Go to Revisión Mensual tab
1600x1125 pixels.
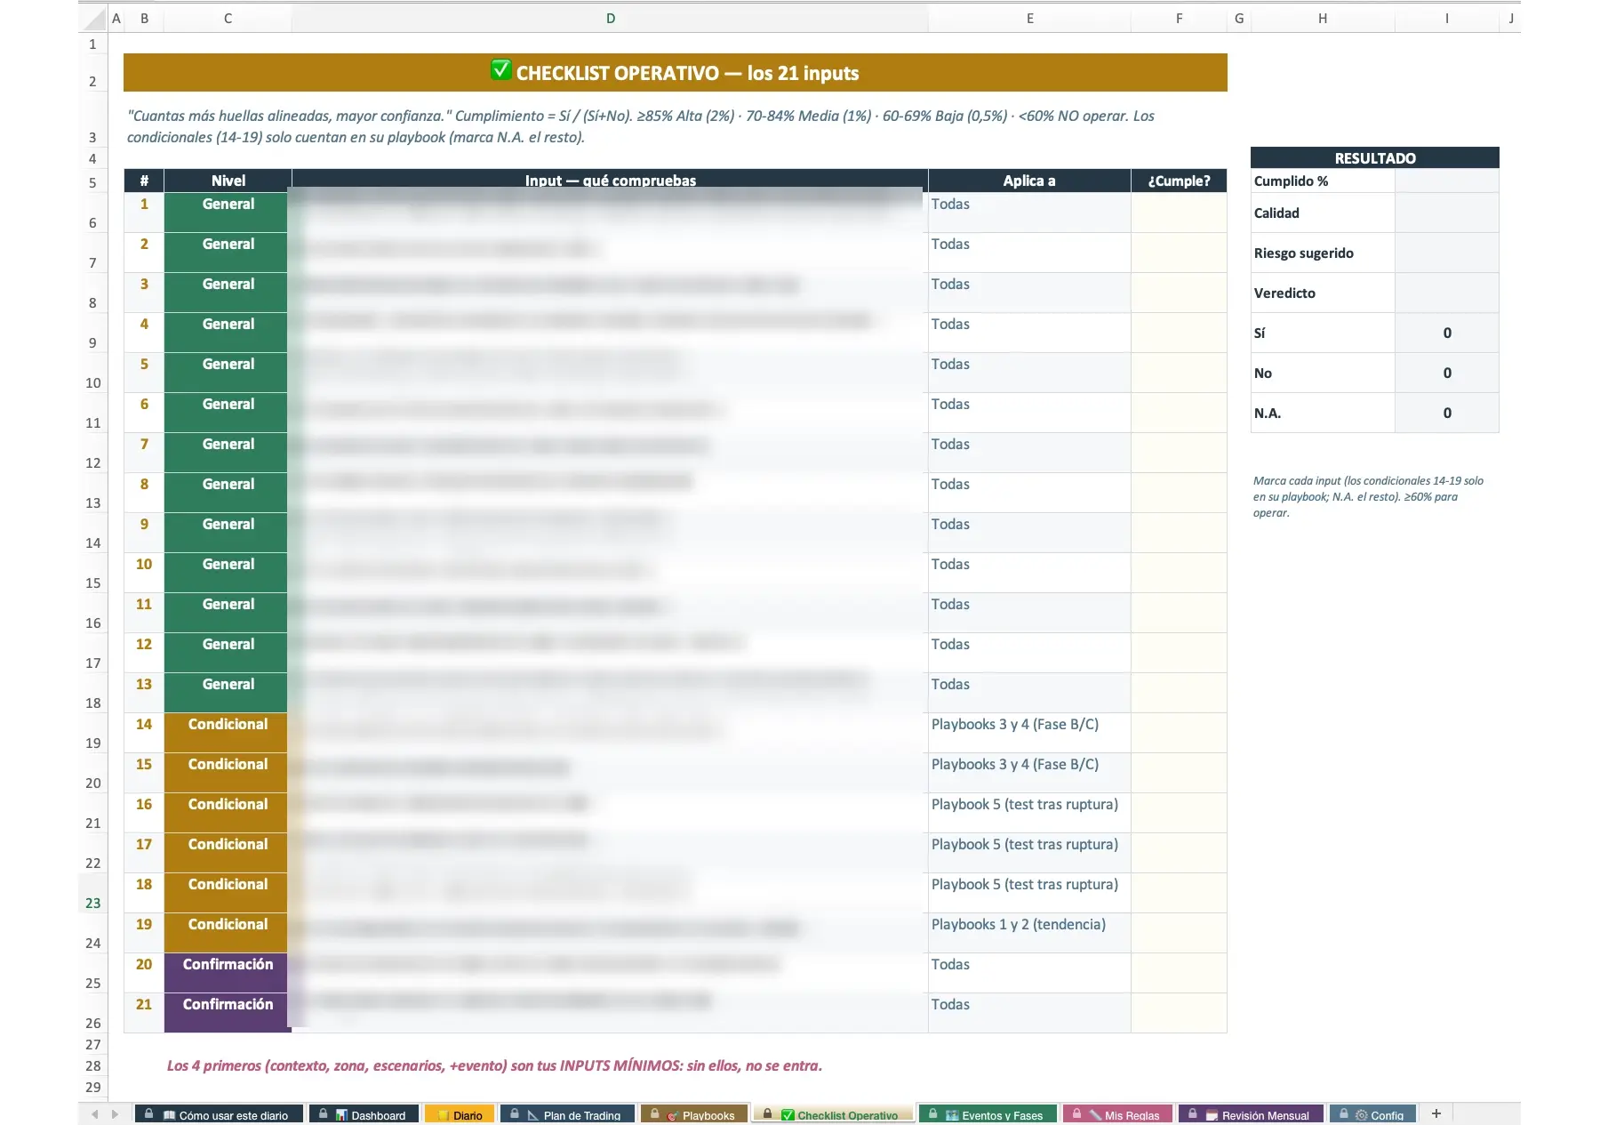click(x=1251, y=1114)
